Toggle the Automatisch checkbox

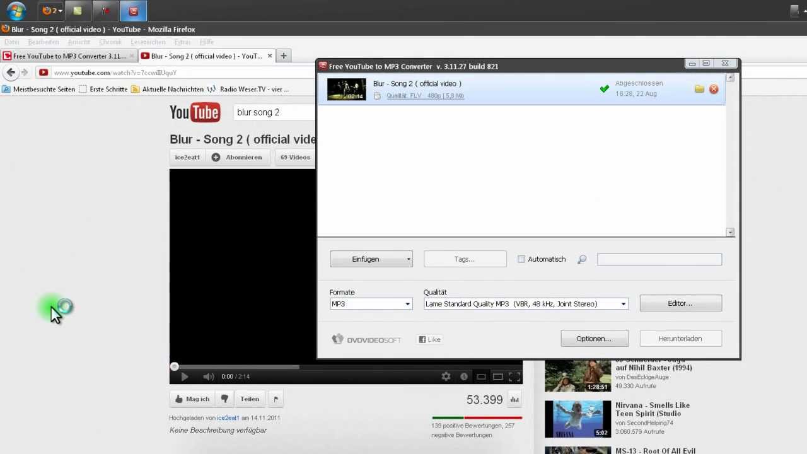click(x=521, y=259)
